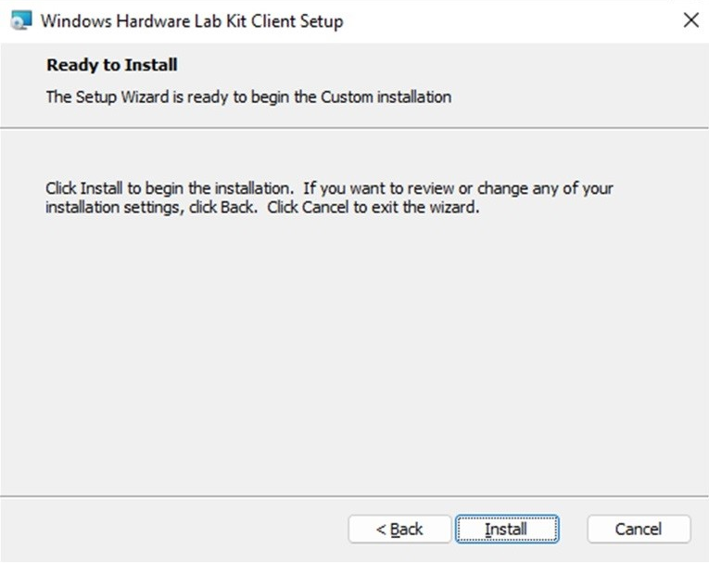Viewport: 709px width, 563px height.
Task: Click the separator line above the buttons
Action: 354,496
